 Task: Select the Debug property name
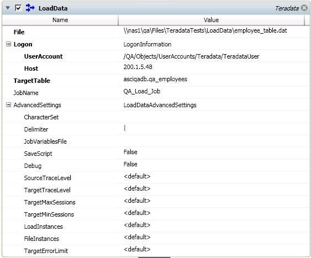[33, 166]
